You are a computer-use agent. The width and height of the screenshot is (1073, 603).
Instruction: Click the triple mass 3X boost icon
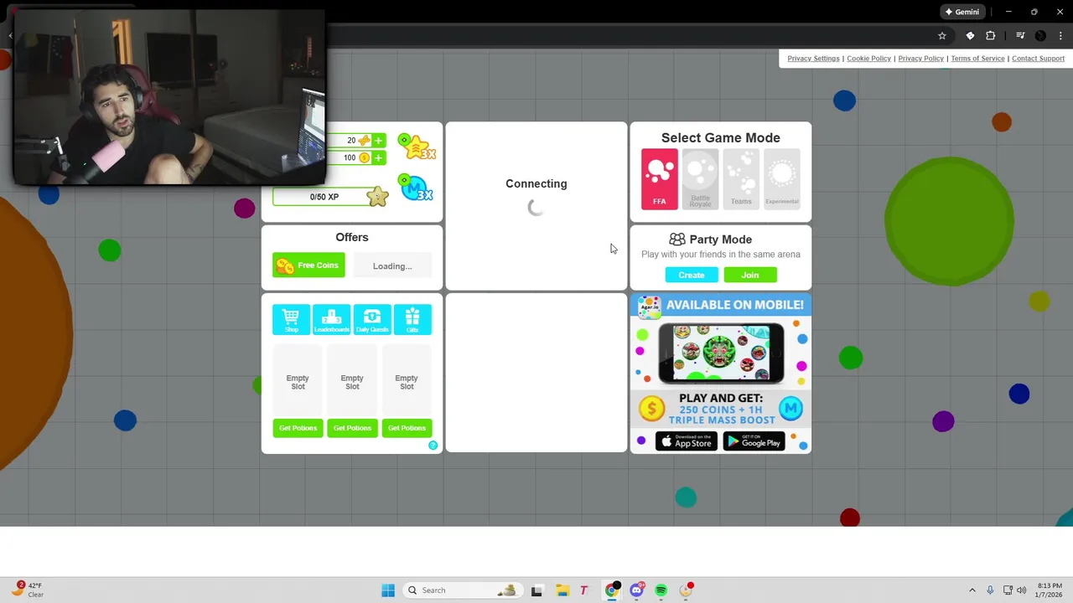coord(416,188)
